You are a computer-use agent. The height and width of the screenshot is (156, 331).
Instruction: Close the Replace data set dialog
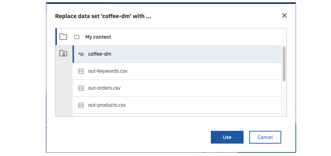click(284, 16)
